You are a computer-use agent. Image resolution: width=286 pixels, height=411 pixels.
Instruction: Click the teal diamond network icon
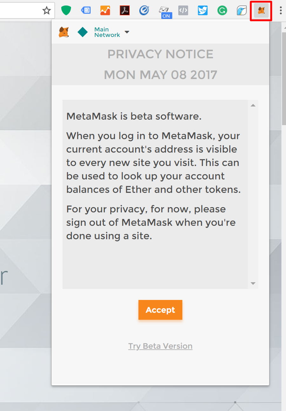(x=83, y=32)
